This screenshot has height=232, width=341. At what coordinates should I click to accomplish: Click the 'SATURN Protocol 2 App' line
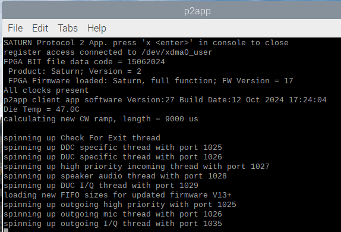coord(146,43)
